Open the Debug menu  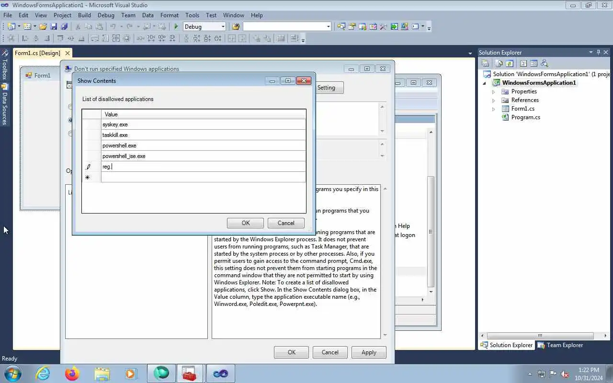click(x=106, y=15)
